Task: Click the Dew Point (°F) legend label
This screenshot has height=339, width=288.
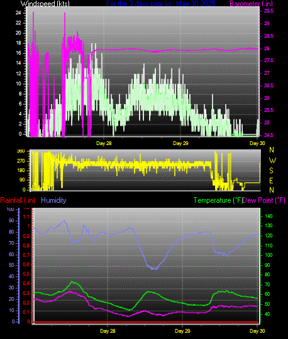Action: pos(263,200)
